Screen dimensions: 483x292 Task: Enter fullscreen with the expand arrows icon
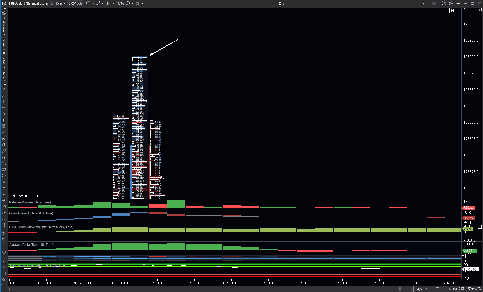point(444,3)
